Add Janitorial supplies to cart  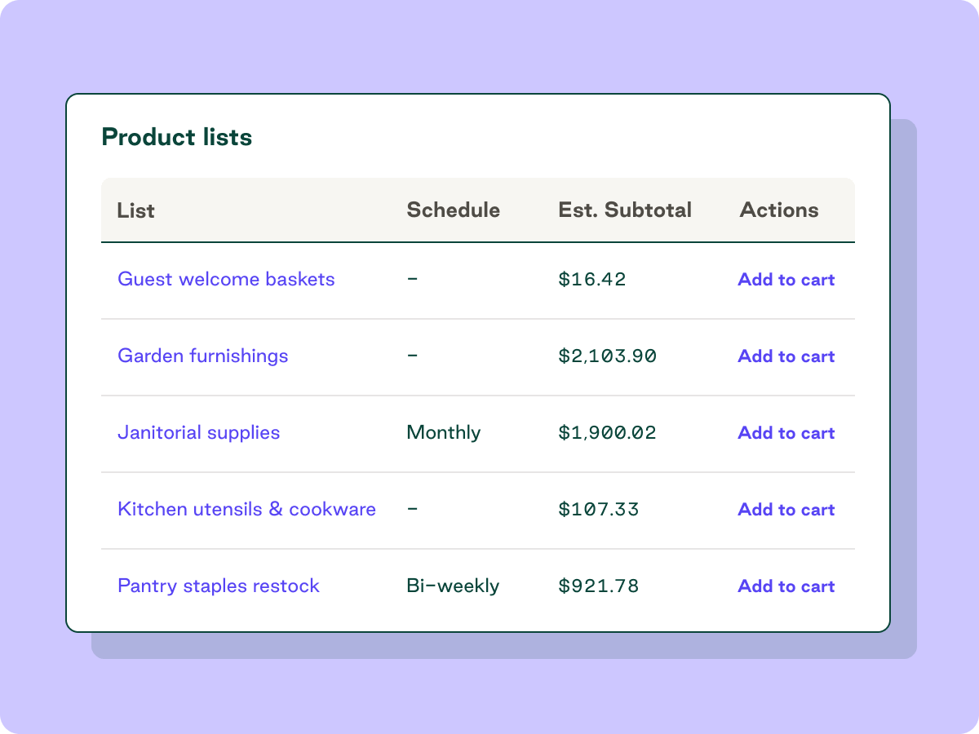click(786, 432)
